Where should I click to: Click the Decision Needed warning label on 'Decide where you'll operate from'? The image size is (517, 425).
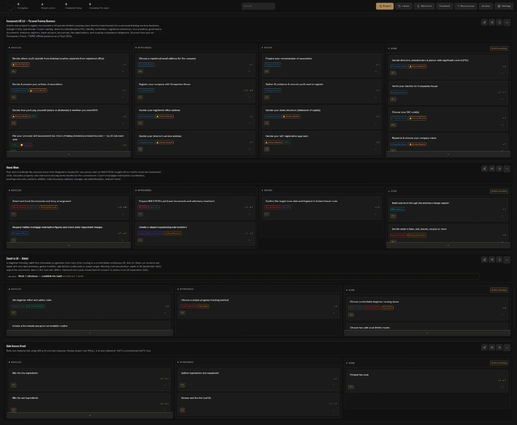coord(21,64)
